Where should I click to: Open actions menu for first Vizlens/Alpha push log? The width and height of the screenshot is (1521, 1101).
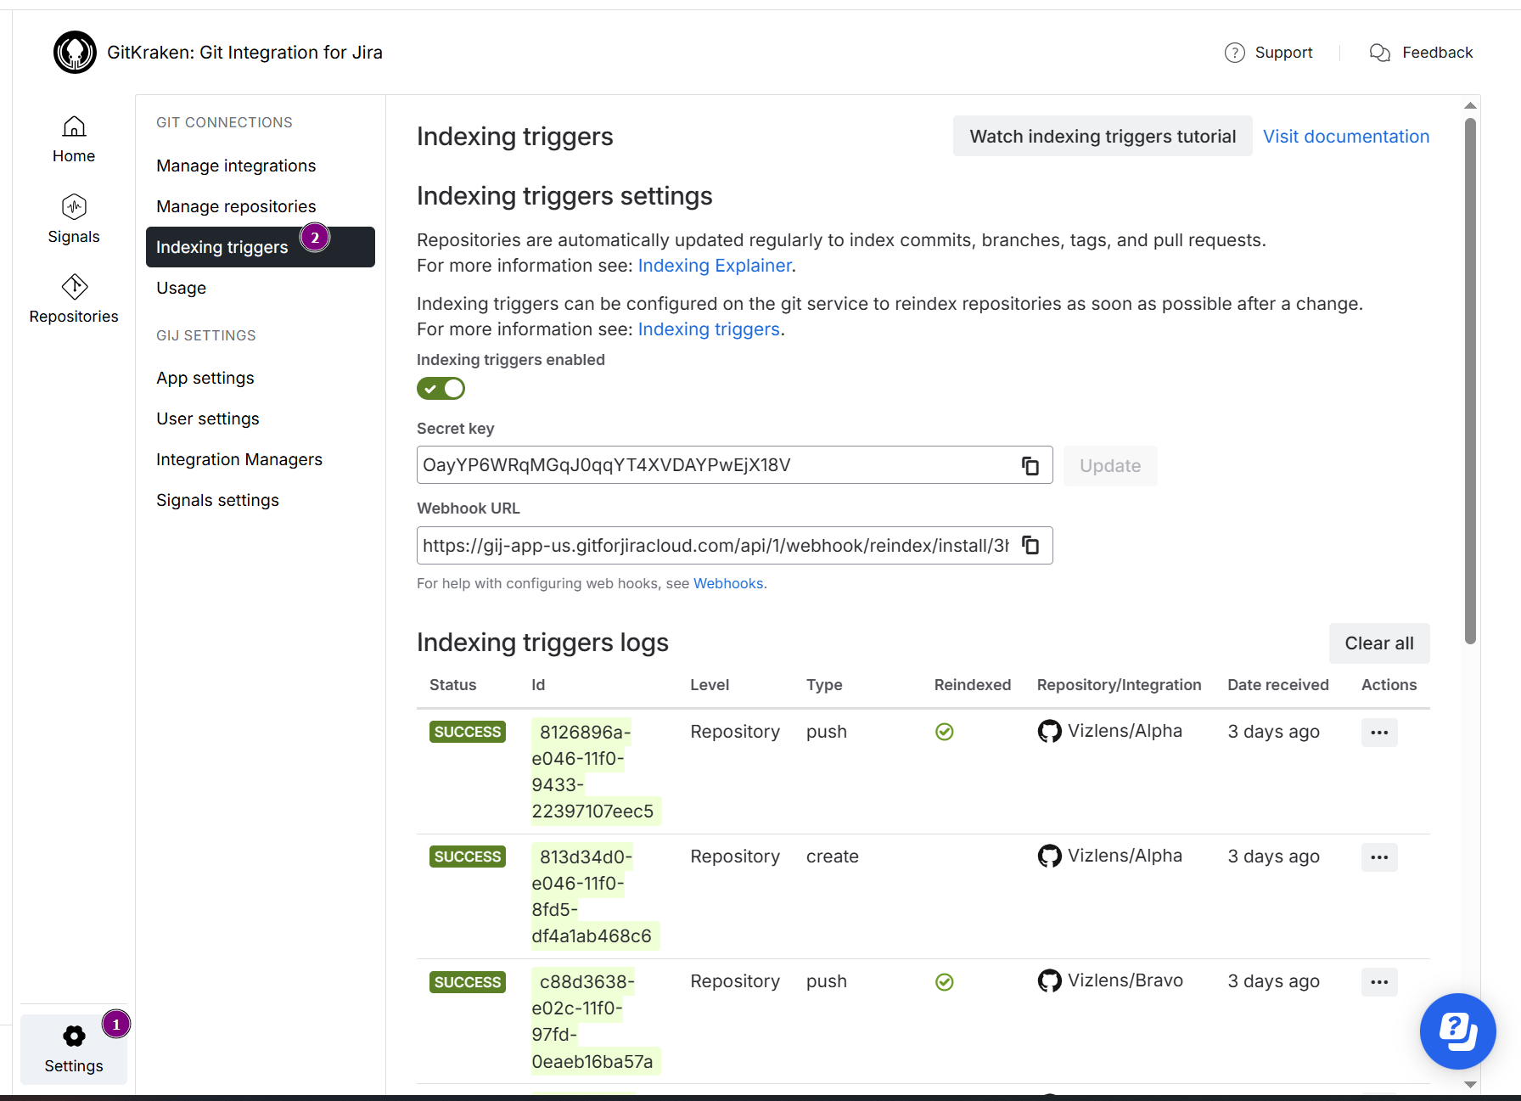[x=1378, y=733]
